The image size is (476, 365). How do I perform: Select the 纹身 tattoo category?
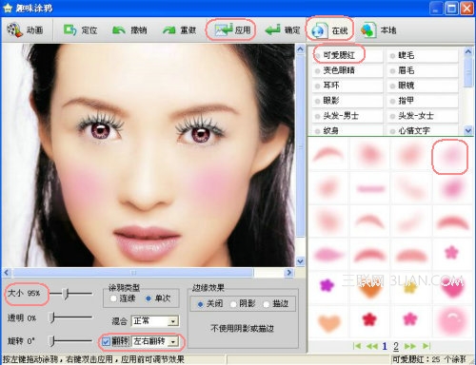tap(347, 130)
